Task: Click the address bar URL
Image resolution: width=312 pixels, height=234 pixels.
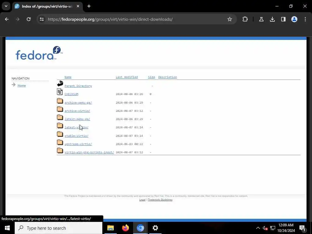Action: point(110,19)
